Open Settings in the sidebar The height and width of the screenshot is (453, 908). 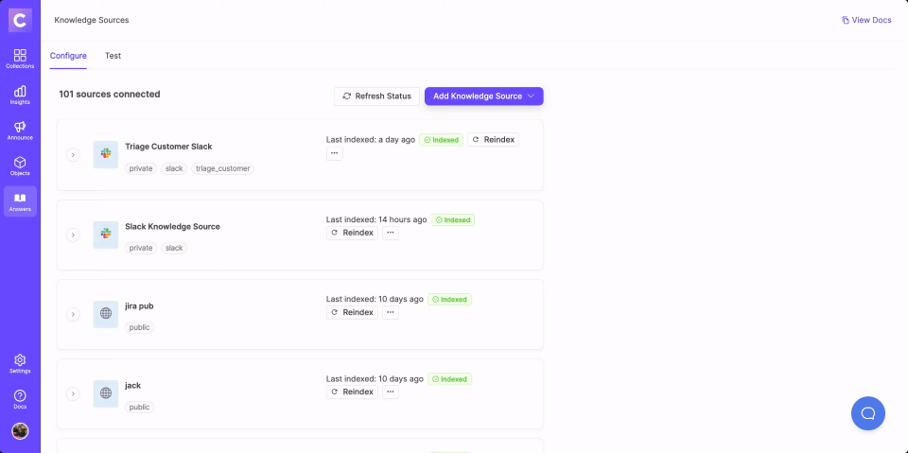(20, 364)
